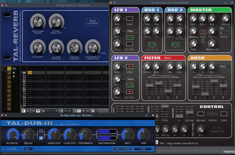
Task: Toggle LFO 1 Sync switch
Action: [129, 18]
